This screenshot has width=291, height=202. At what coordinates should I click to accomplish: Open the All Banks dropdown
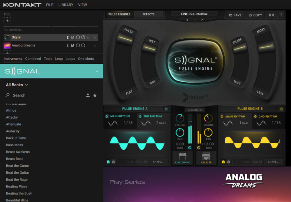coord(17,85)
